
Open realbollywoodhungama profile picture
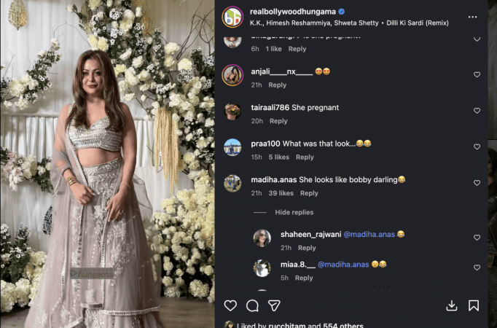[x=232, y=16]
